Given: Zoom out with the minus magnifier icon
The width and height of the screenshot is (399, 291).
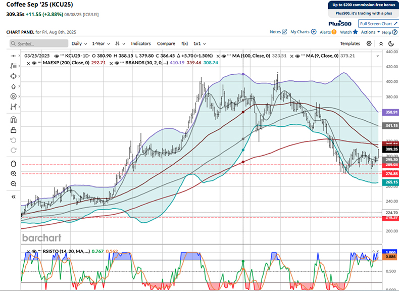Looking at the screenshot, I should point(14,183).
